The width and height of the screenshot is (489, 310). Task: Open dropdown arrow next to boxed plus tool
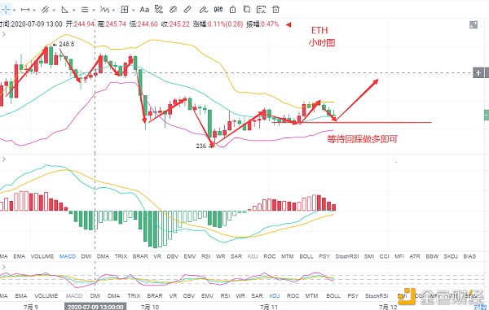[x=133, y=11]
